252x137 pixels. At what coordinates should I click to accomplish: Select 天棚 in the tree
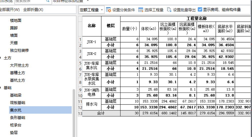point(14,43)
